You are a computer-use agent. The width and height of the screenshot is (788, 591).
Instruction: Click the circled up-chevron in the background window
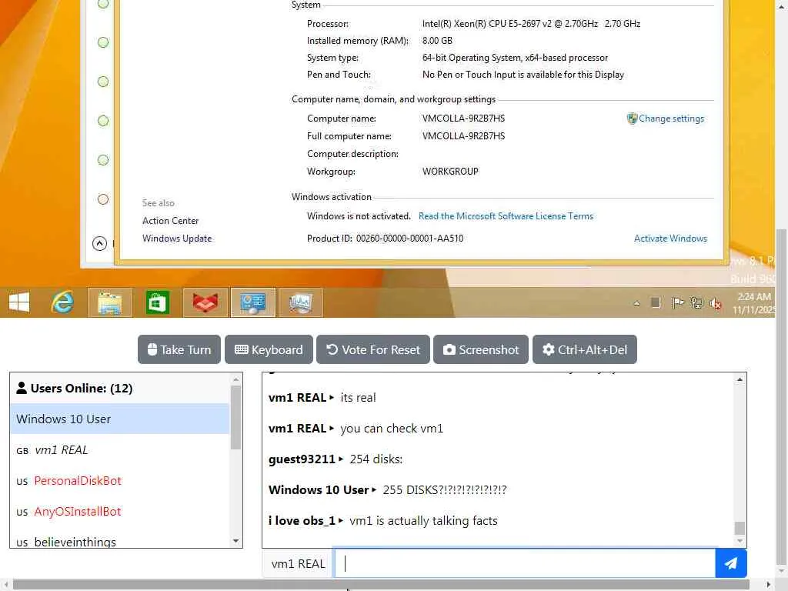pos(99,244)
